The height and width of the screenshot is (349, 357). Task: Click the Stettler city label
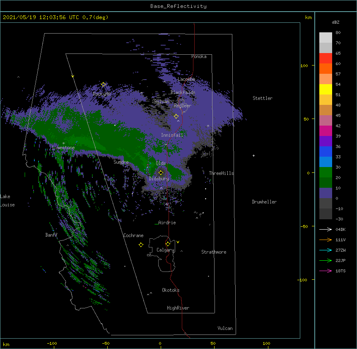point(263,98)
